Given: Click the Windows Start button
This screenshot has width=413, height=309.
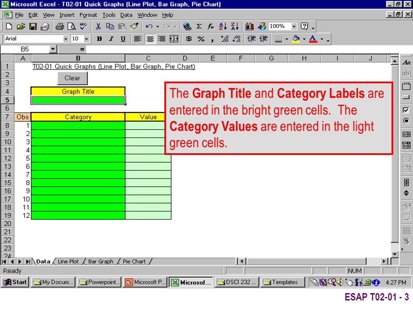Looking at the screenshot, I should (15, 282).
